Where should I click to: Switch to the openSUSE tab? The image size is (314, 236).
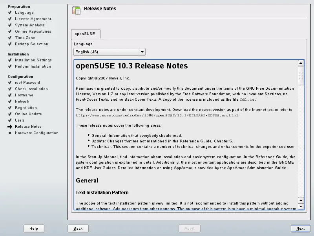tap(86, 34)
